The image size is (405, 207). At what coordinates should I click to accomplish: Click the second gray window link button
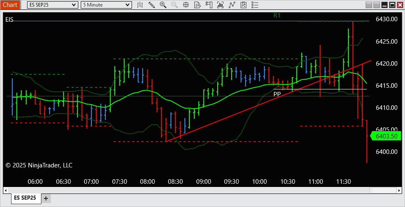click(377, 5)
